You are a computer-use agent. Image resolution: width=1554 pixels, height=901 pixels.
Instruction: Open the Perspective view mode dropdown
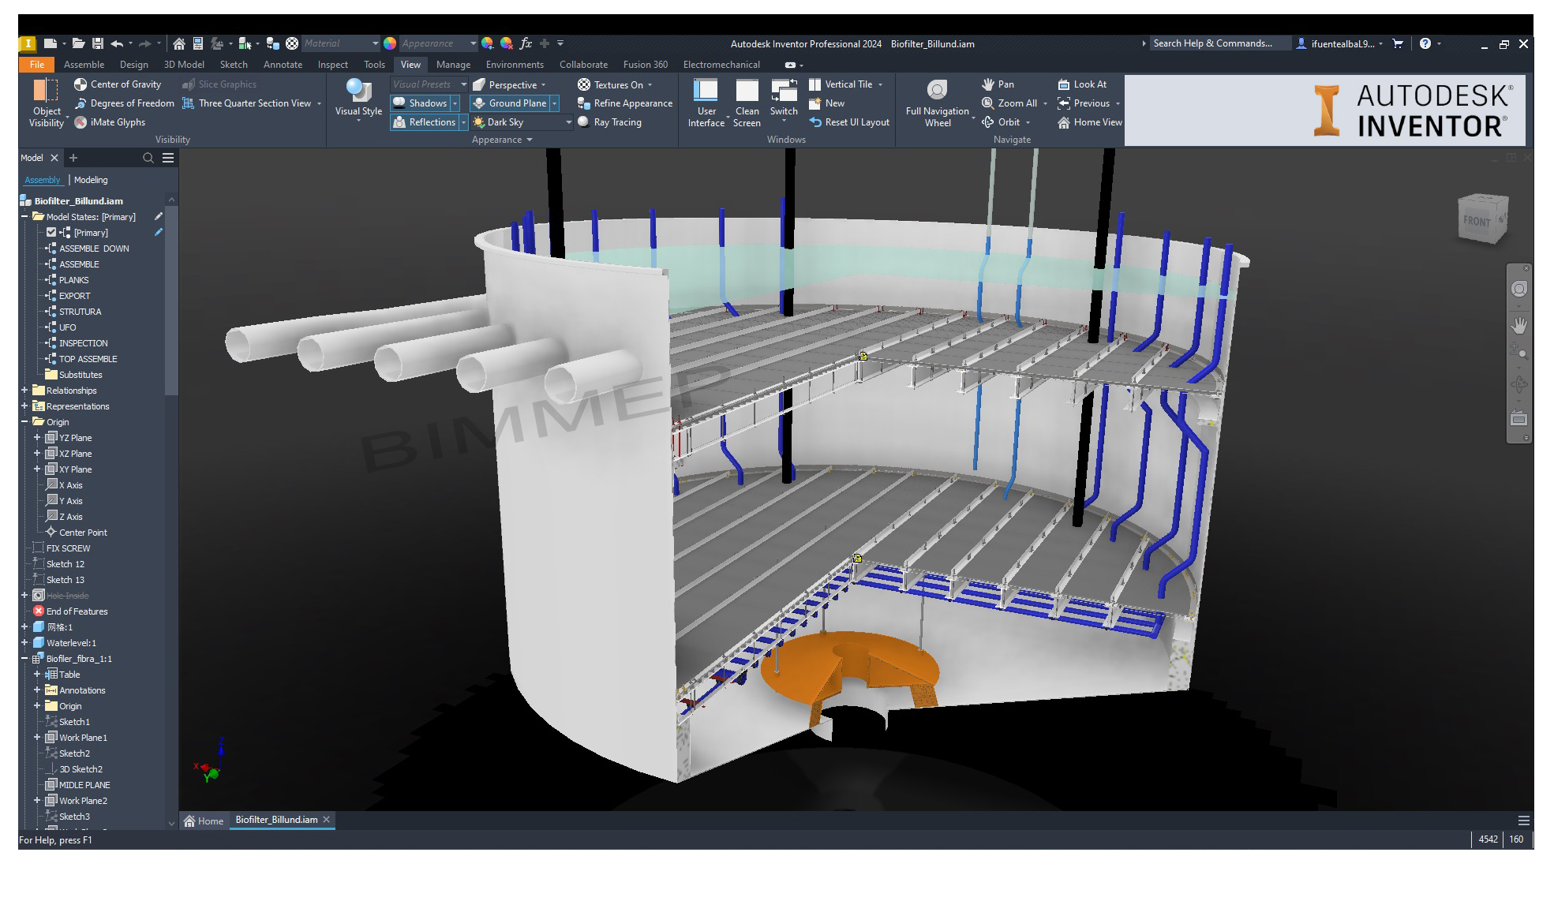point(544,85)
